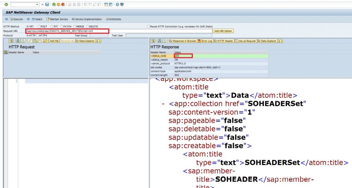Open the Help question mark icon
This screenshot has height=188, width=352.
click(x=118, y=4)
